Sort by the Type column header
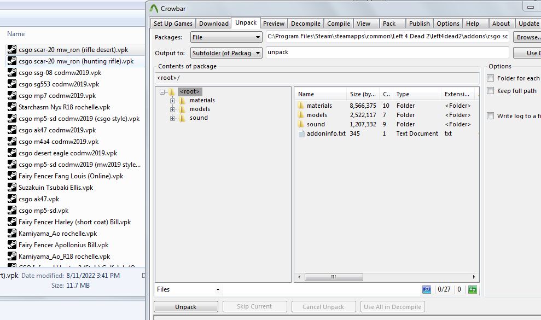541x320 pixels. tap(417, 94)
